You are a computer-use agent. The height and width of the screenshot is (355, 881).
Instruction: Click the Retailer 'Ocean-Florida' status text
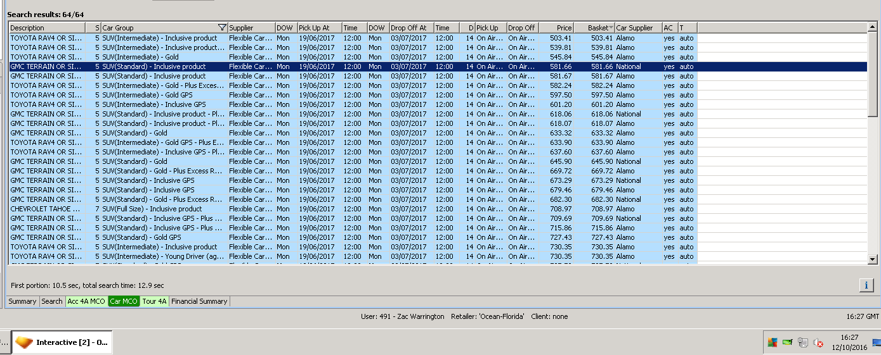click(x=488, y=316)
